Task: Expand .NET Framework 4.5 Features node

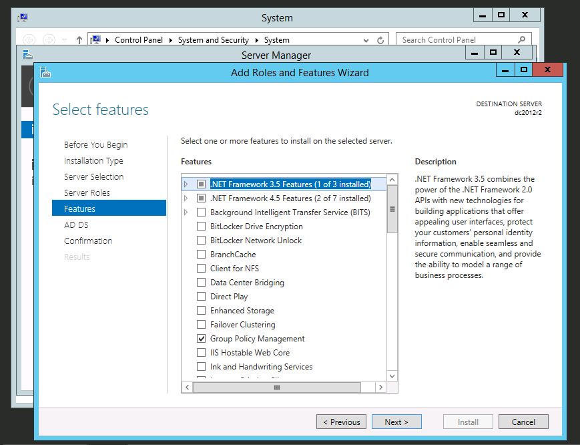Action: click(186, 198)
